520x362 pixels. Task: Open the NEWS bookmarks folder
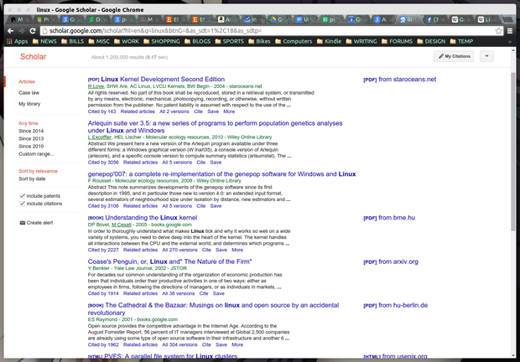(x=44, y=41)
